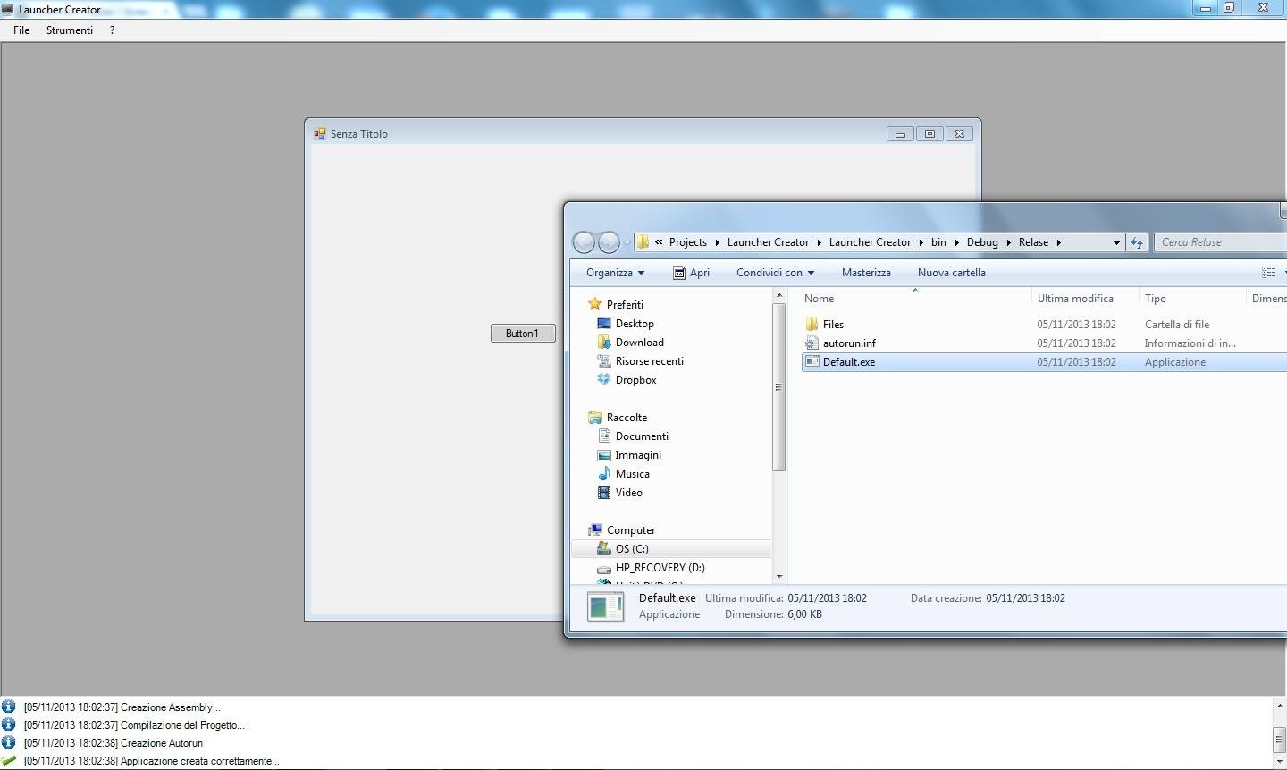Click the OS (C:) drive icon

pos(604,549)
